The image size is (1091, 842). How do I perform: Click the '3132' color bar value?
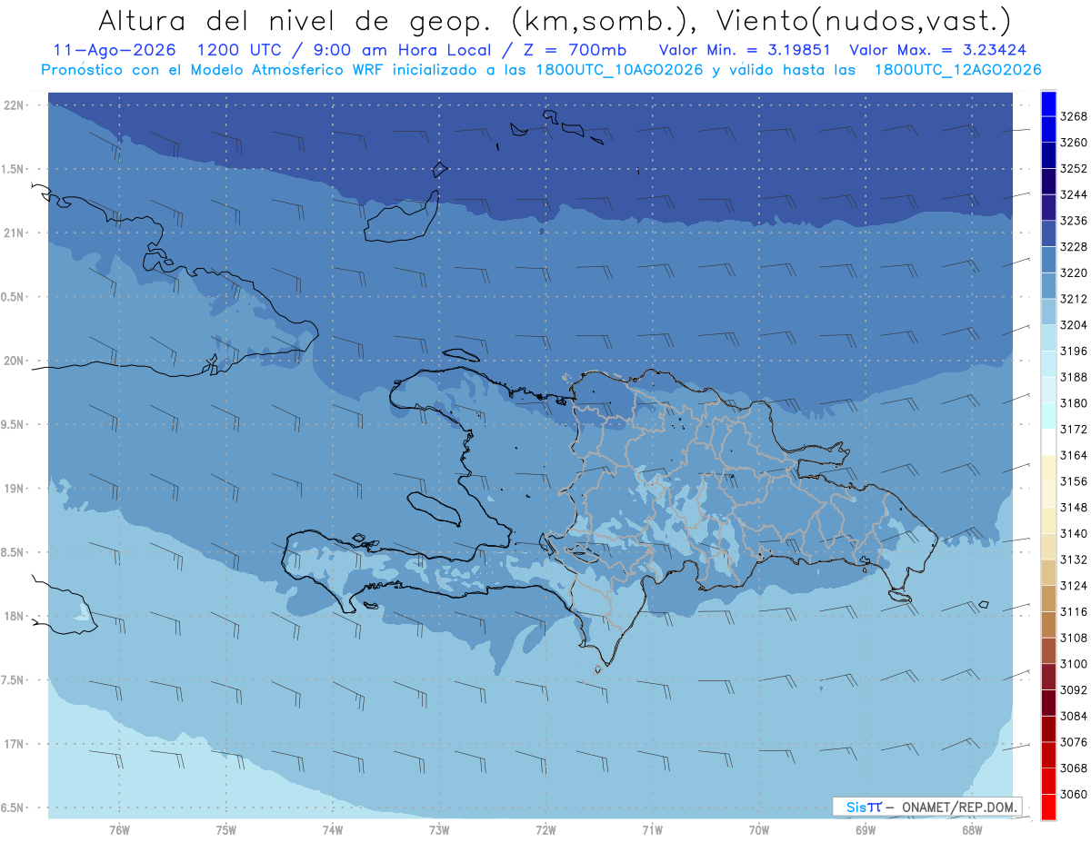click(x=1074, y=560)
